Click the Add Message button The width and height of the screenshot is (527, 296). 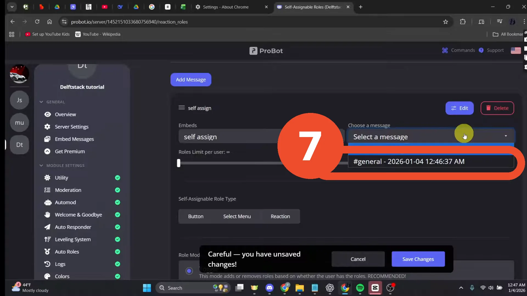pos(191,79)
